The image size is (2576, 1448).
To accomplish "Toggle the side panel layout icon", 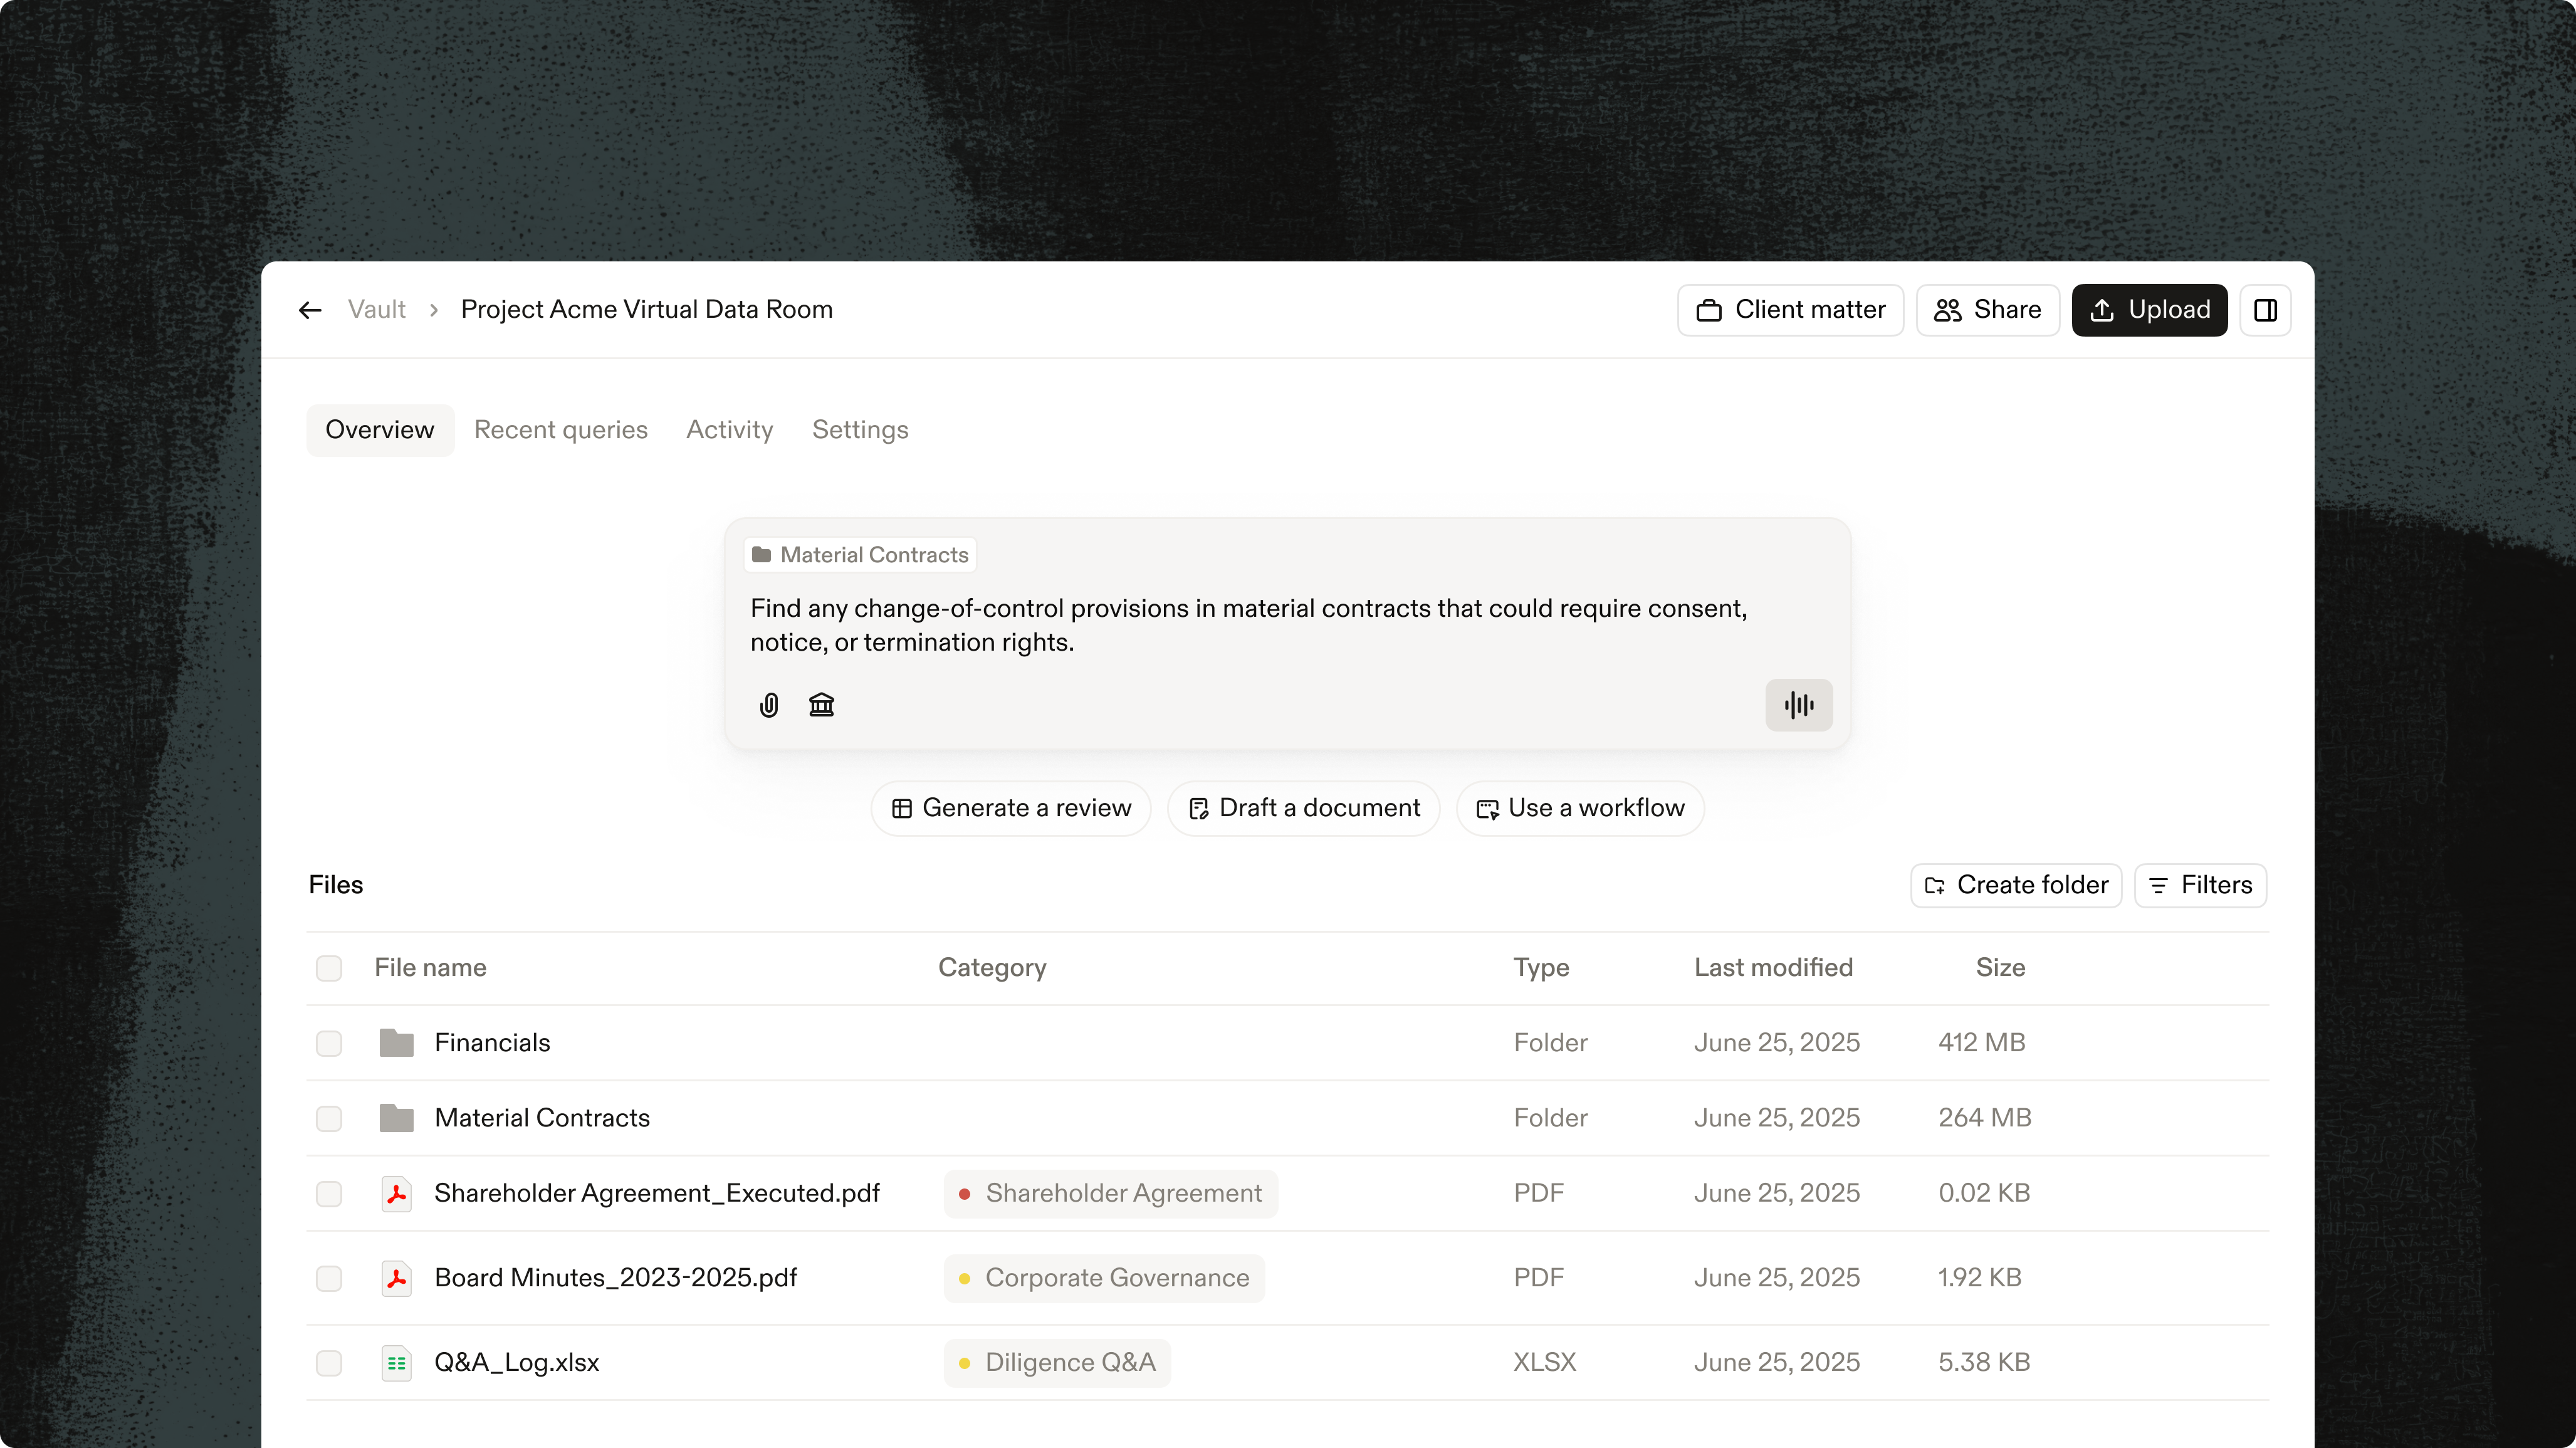I will coord(2265,310).
